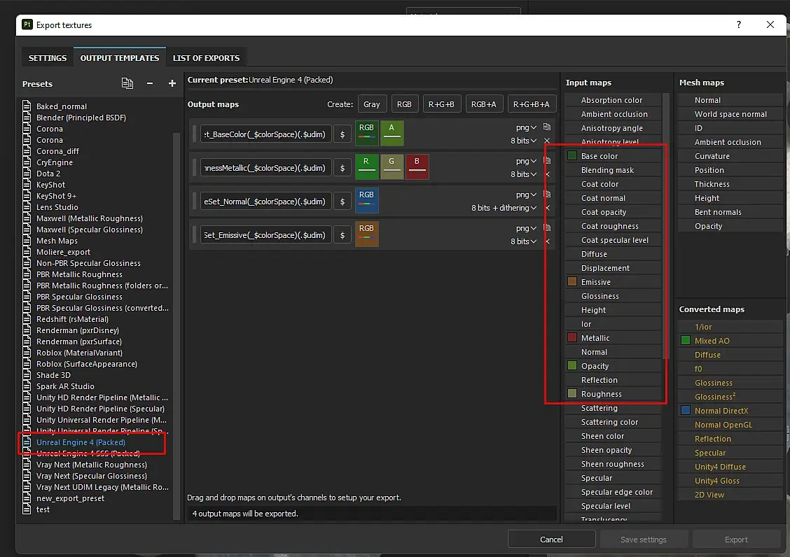Click the Export button
The width and height of the screenshot is (790, 557).
click(736, 540)
